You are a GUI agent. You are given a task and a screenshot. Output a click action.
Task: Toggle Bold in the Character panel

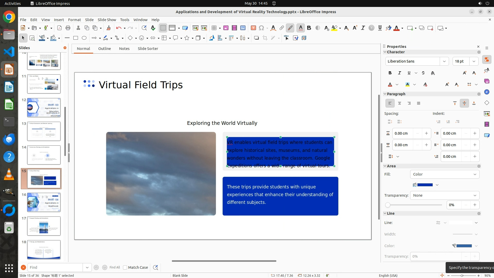pos(390,73)
